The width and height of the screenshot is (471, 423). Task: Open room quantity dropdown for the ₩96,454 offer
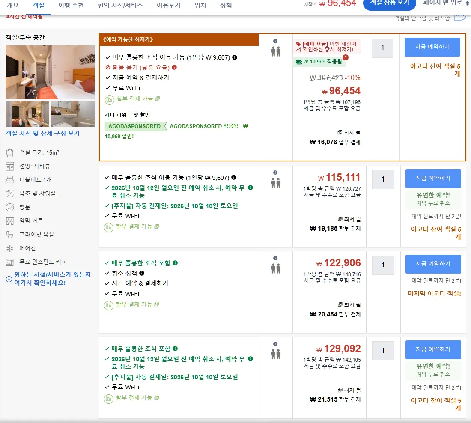click(382, 48)
